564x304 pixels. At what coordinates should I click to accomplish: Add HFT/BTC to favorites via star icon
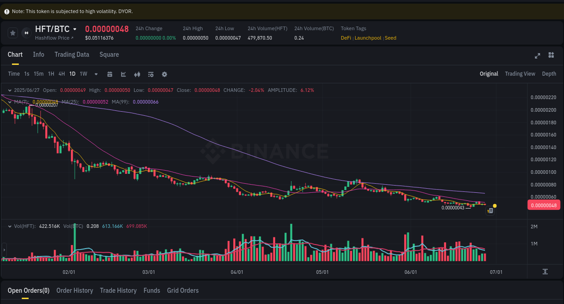(13, 32)
